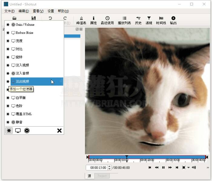This screenshot has height=181, width=212.
Task: Show video filters with monitor button
Action: 18,131
